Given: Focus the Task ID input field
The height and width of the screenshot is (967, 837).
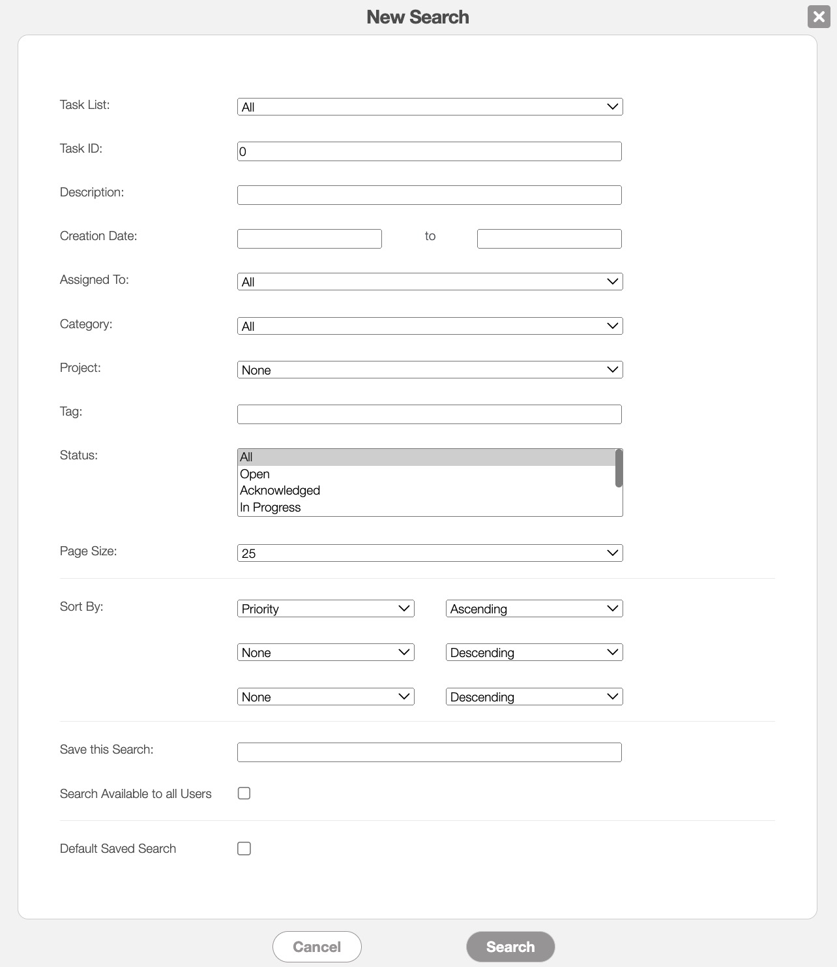Looking at the screenshot, I should (x=429, y=151).
